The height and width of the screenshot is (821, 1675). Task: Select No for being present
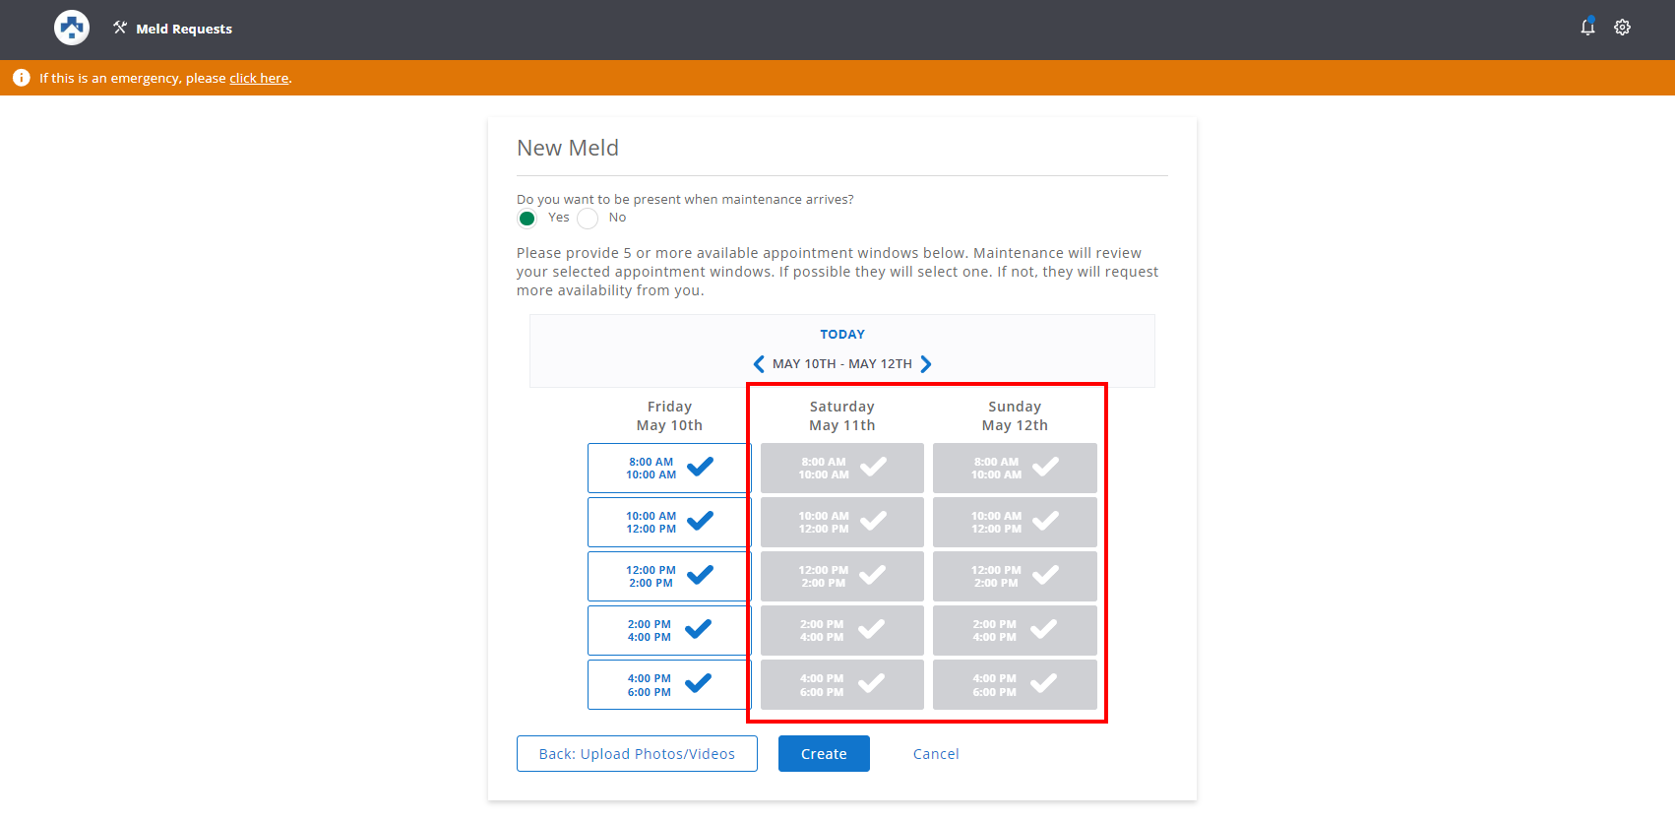(x=588, y=219)
